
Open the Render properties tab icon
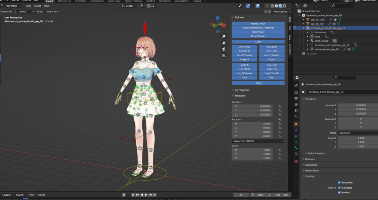pyautogui.click(x=296, y=93)
